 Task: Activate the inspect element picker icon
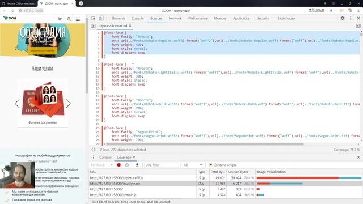pyautogui.click(x=94, y=18)
